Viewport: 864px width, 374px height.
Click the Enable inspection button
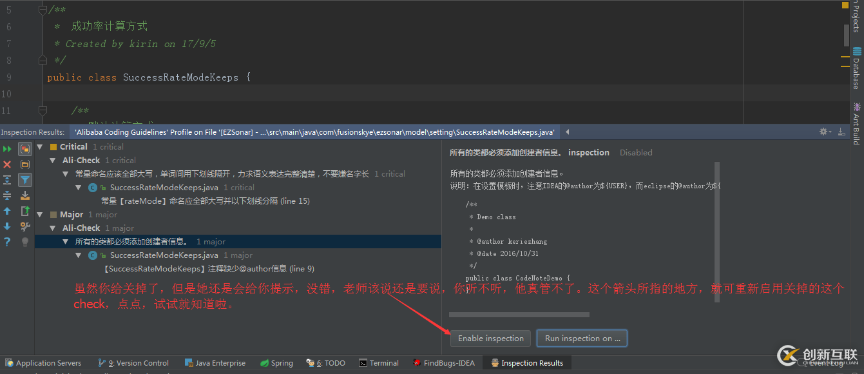(x=491, y=338)
